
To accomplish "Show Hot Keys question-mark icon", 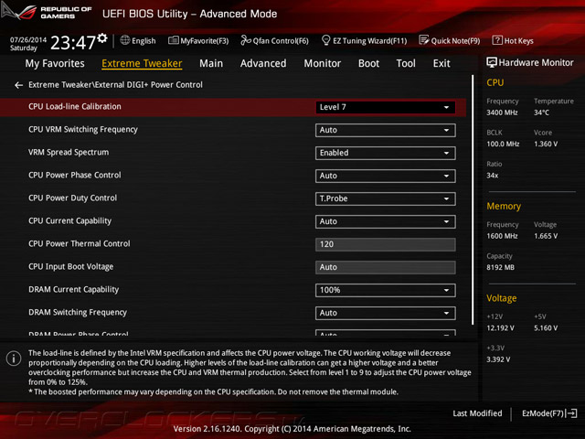I will (x=497, y=40).
